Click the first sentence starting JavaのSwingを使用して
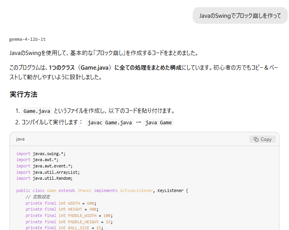Viewport: 289px width, 230px height. (x=104, y=53)
